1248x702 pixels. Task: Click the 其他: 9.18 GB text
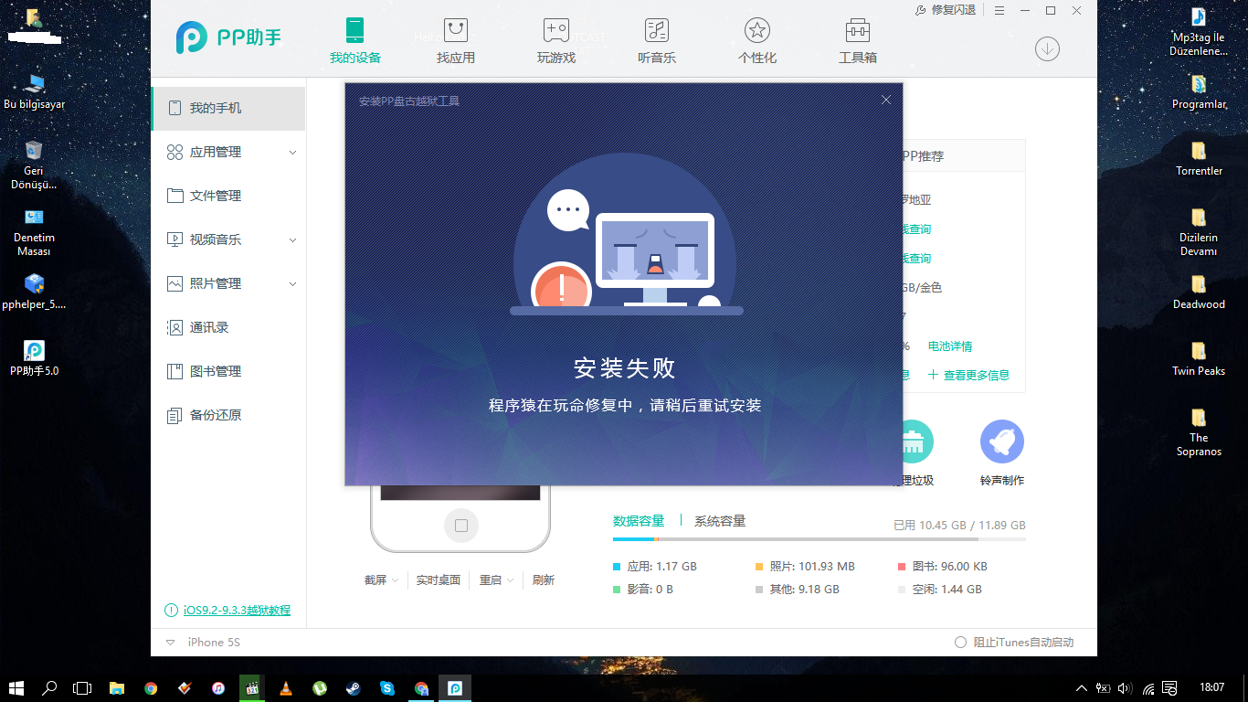tap(804, 590)
